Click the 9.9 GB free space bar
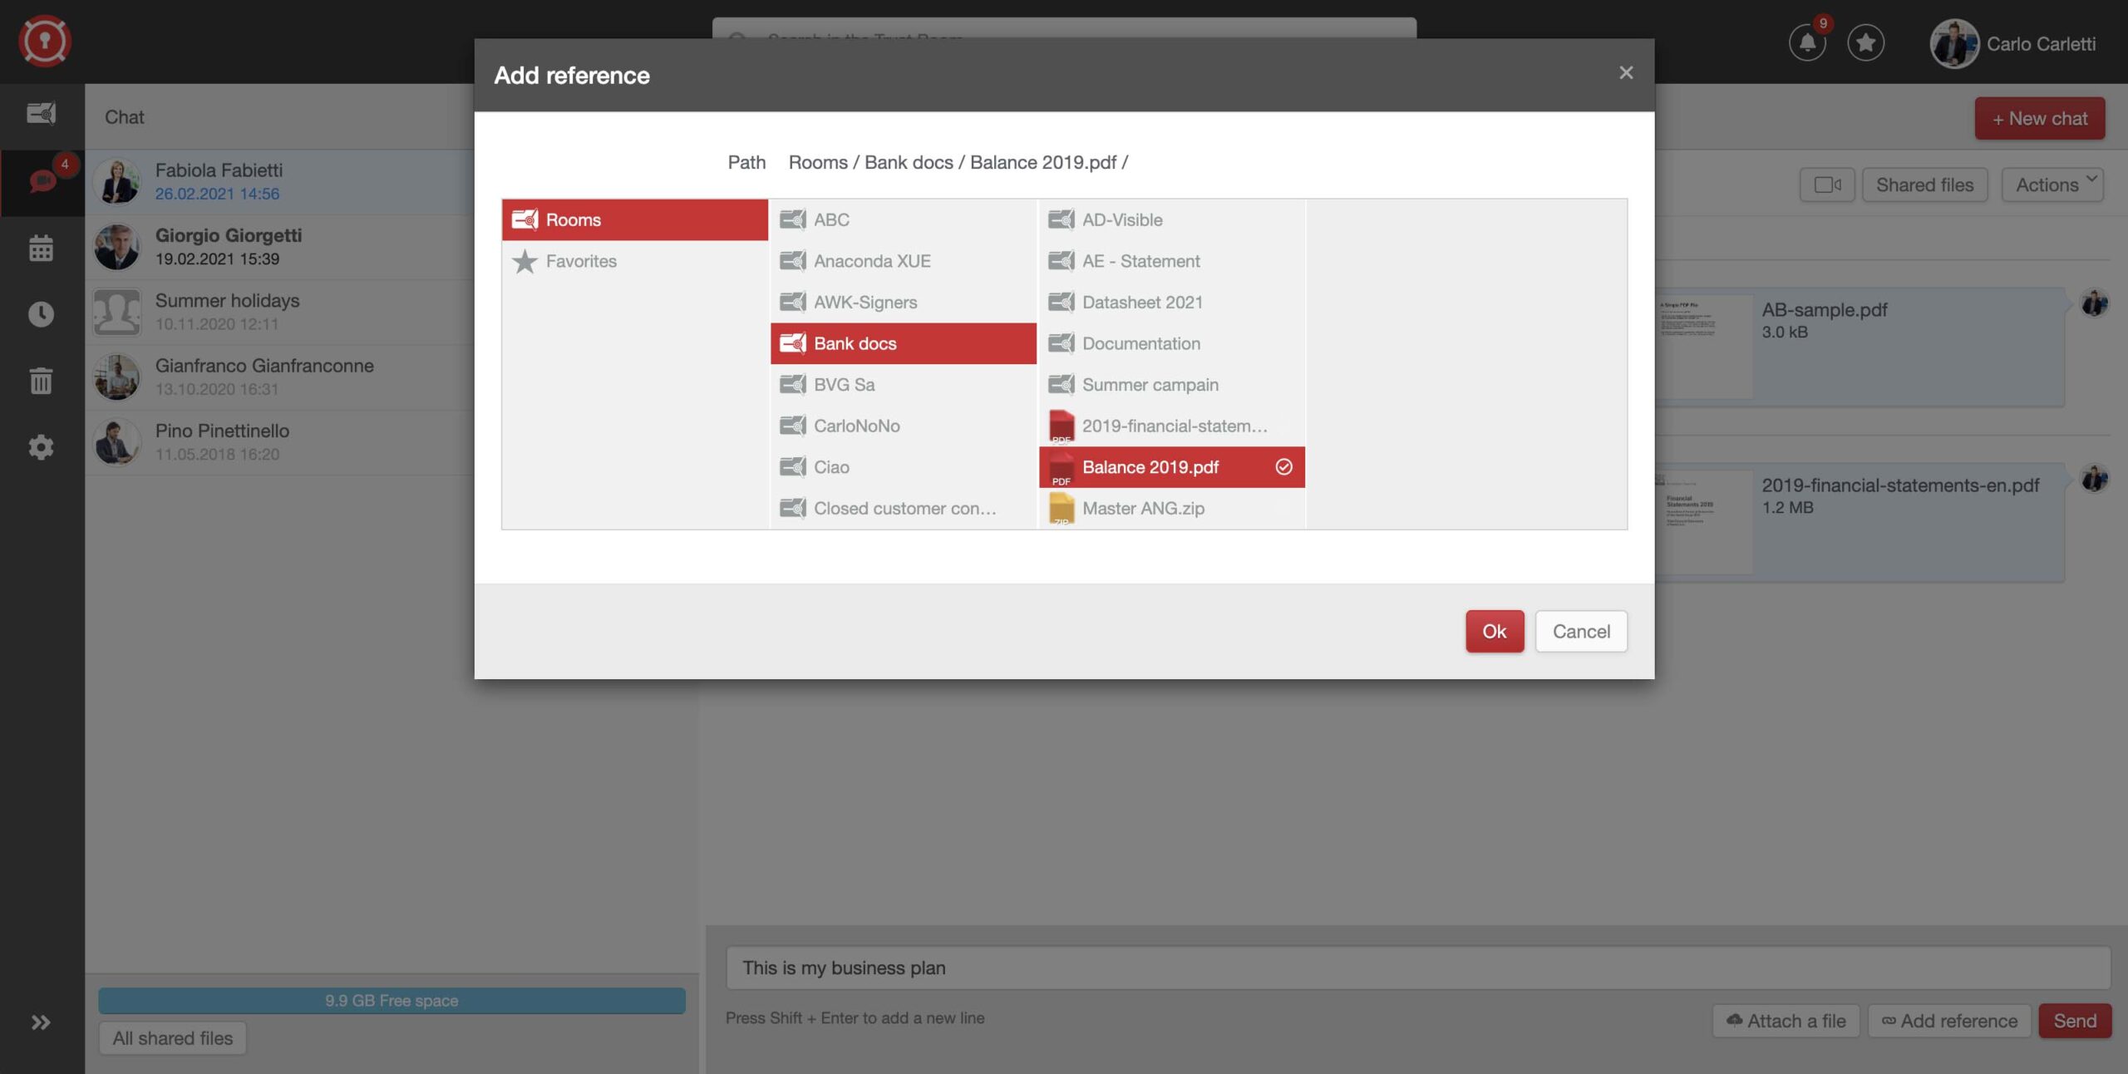 tap(392, 1000)
